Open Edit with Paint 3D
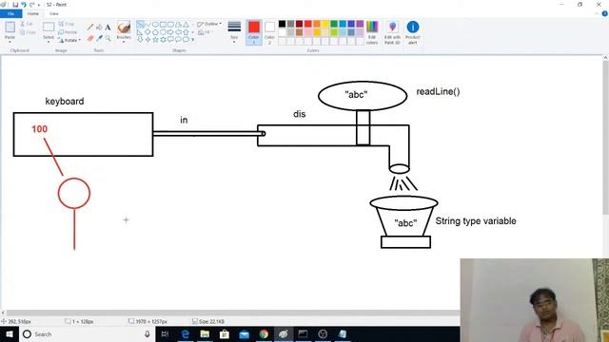609x342 pixels. pos(392,32)
